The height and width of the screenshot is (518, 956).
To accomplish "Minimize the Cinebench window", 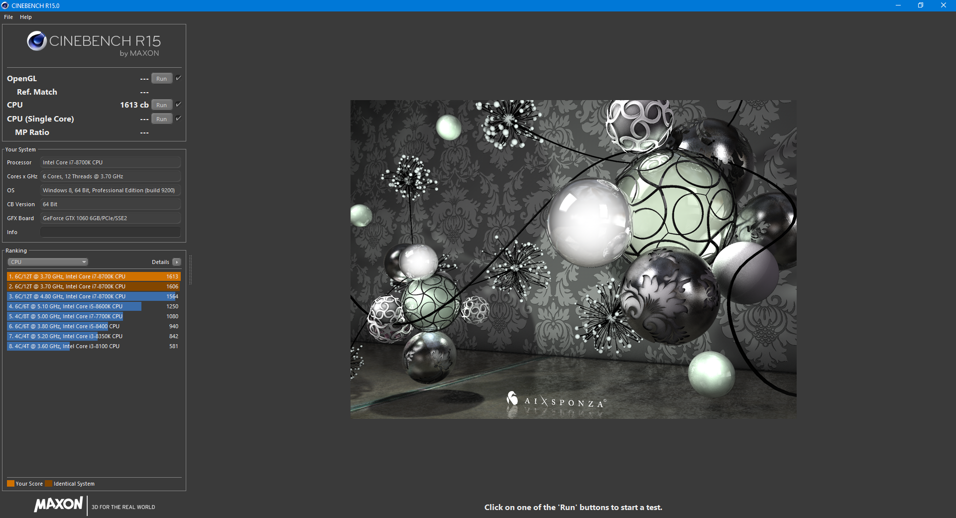I will [898, 5].
